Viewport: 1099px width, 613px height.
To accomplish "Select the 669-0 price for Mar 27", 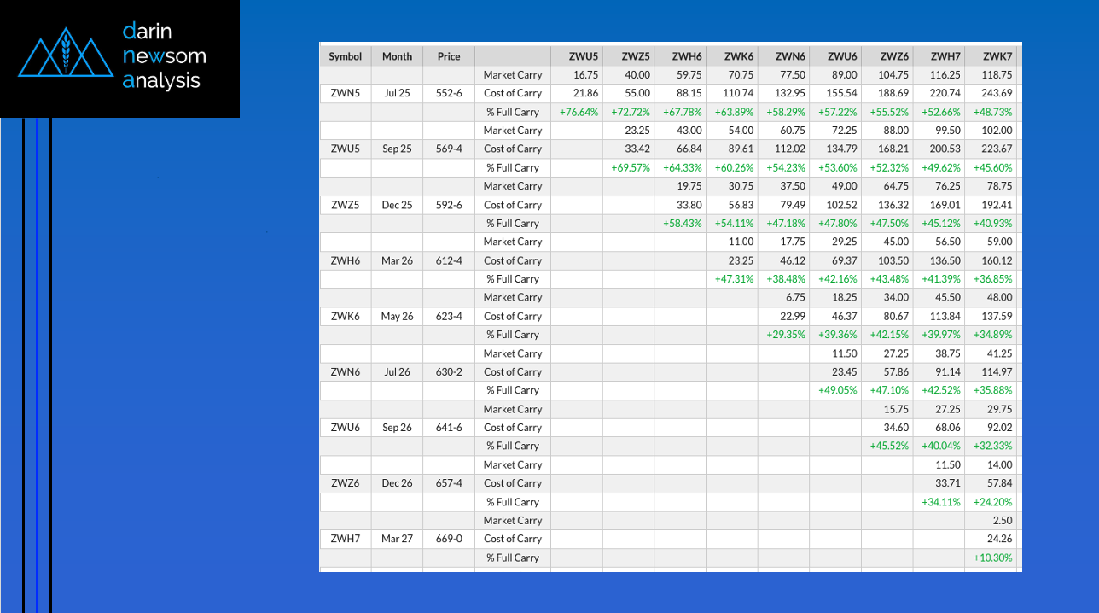I will coord(449,539).
